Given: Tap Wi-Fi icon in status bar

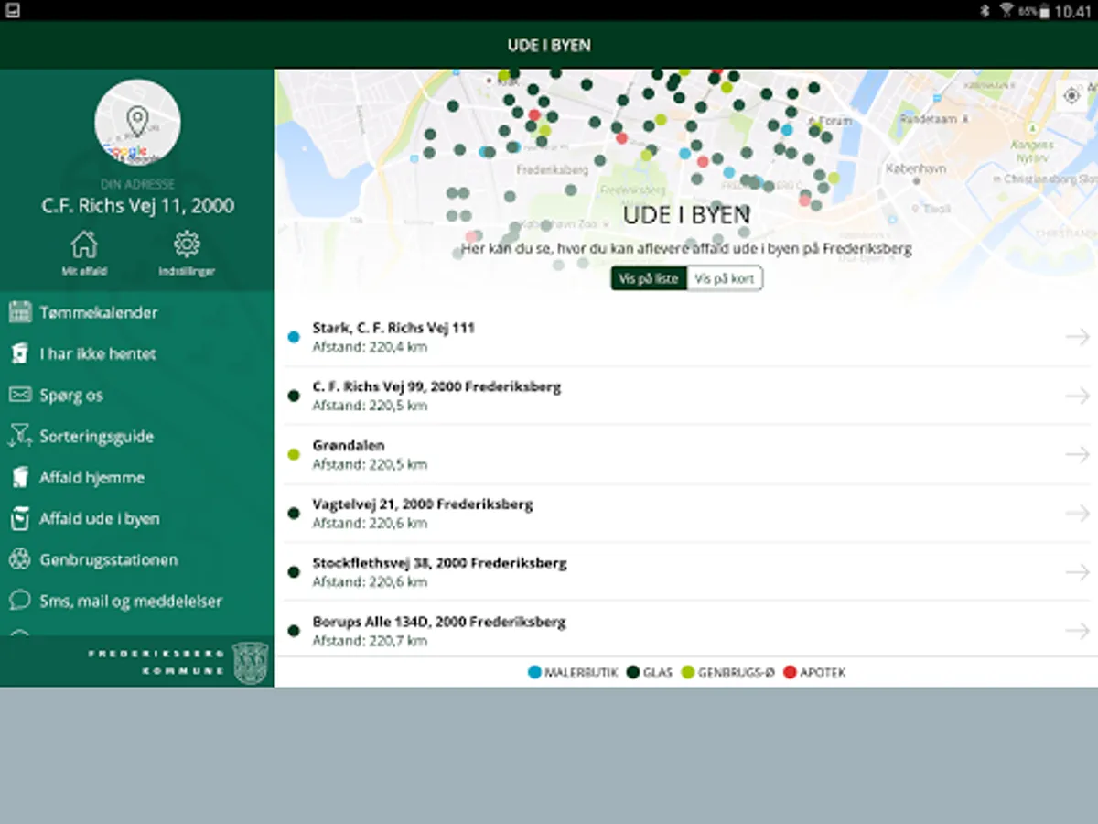Looking at the screenshot, I should [1006, 10].
